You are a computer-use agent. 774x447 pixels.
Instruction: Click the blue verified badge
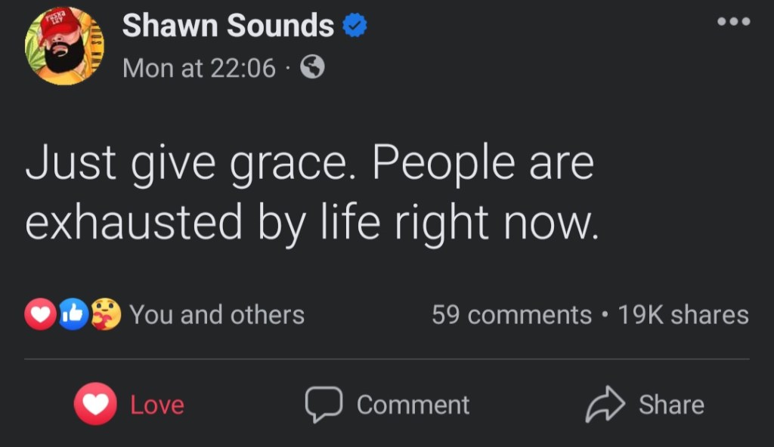[354, 26]
